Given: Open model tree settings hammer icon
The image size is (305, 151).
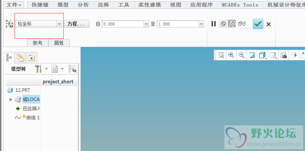Looking at the screenshot, I should [38, 69].
